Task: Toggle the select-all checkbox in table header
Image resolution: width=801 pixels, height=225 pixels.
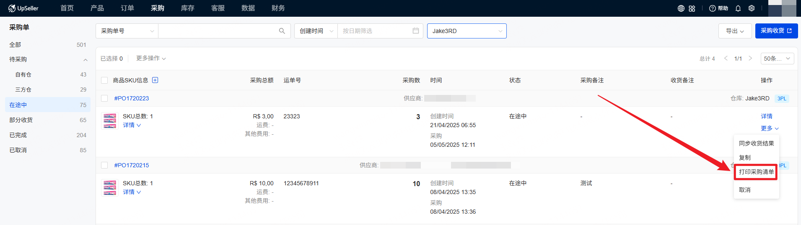Action: 104,80
